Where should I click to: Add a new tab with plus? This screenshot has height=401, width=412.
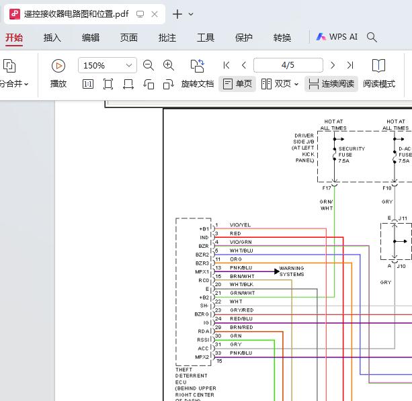click(x=177, y=14)
